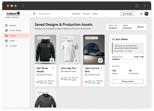Screen dimensions: 154x111
Task: Open the Noir Series Hoodie more-options menu
Action: (x=53, y=68)
